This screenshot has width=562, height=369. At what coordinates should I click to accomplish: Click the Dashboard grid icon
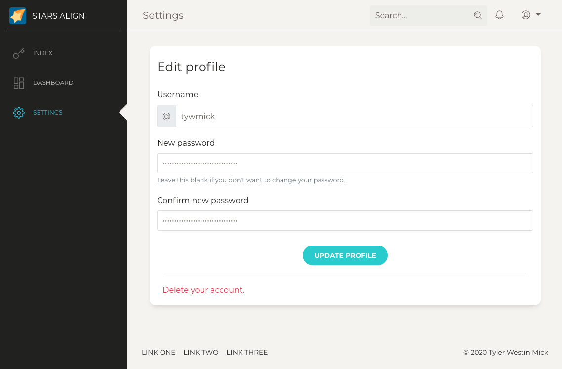tap(18, 82)
